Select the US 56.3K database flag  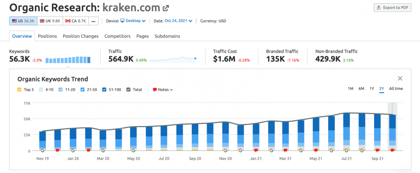[x=23, y=21]
